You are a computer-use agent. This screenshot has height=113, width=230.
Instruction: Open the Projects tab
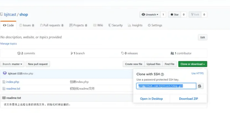(78, 25)
